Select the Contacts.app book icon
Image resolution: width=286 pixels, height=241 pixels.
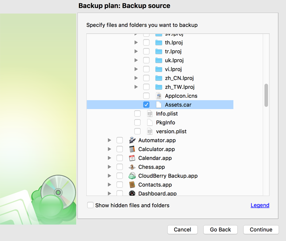(x=132, y=185)
